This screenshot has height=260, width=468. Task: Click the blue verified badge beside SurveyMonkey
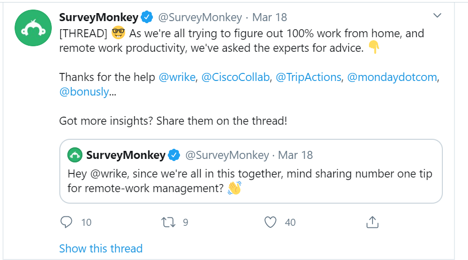(147, 17)
